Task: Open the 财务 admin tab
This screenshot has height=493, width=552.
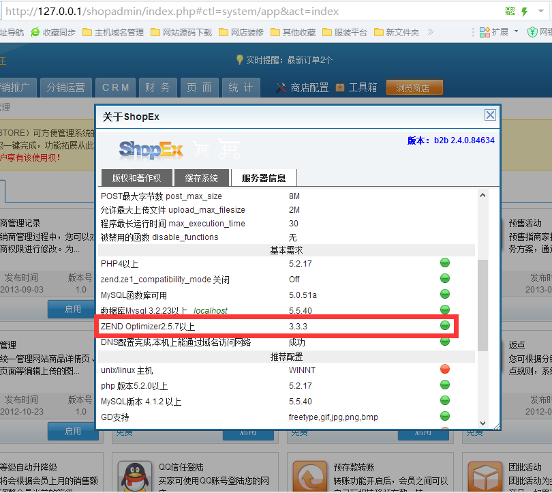Action: tap(157, 87)
